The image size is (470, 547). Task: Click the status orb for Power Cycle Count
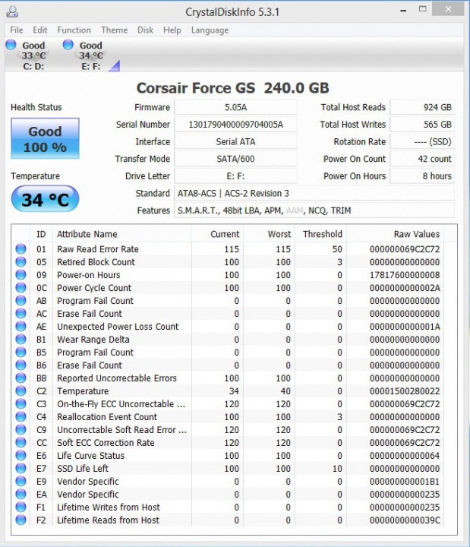coord(21,287)
